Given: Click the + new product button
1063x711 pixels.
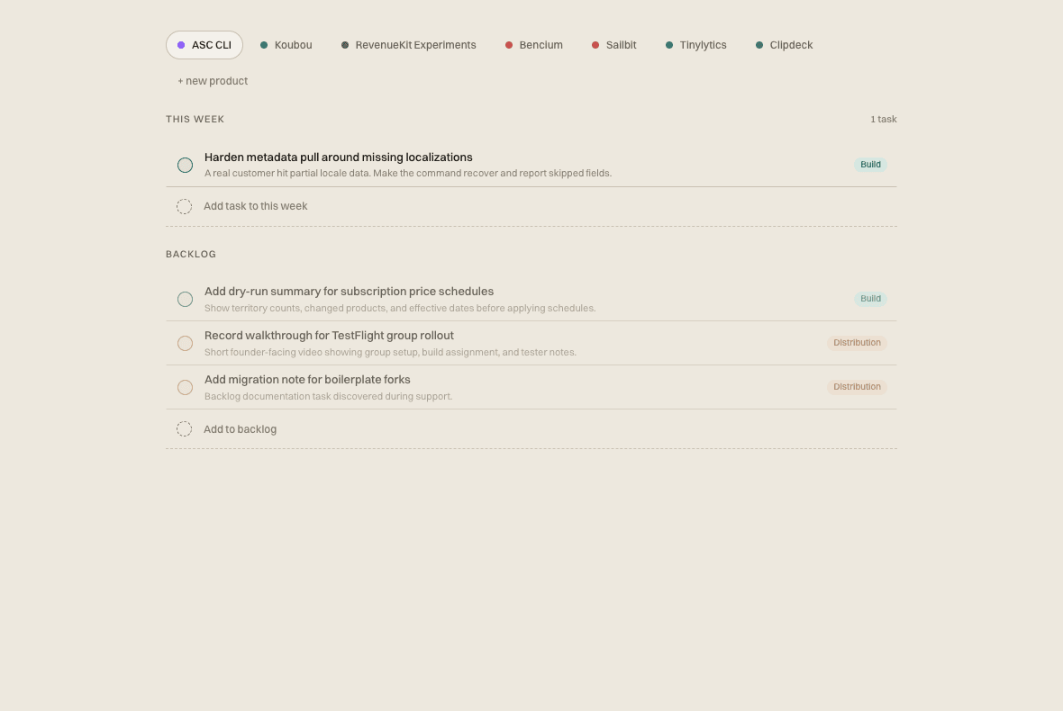Looking at the screenshot, I should click(x=213, y=81).
